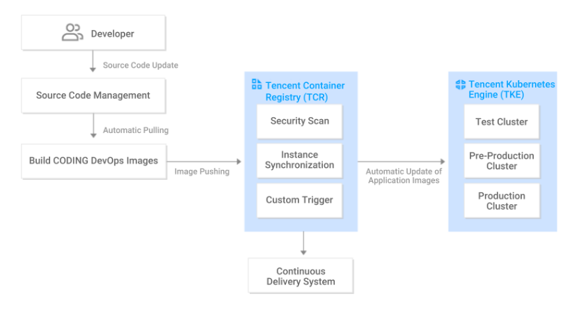Click the Developer people icon
The width and height of the screenshot is (588, 324).
(72, 33)
